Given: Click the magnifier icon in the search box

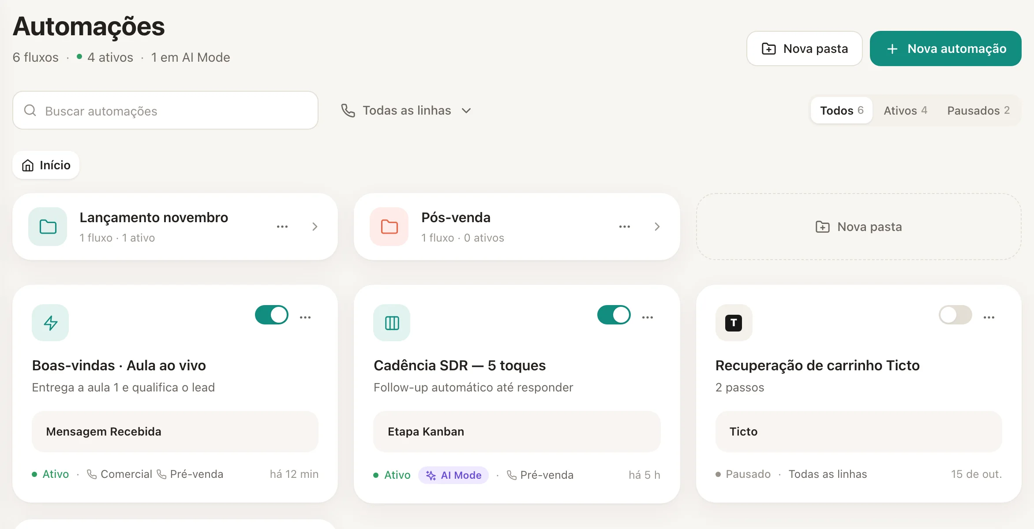Looking at the screenshot, I should (30, 110).
